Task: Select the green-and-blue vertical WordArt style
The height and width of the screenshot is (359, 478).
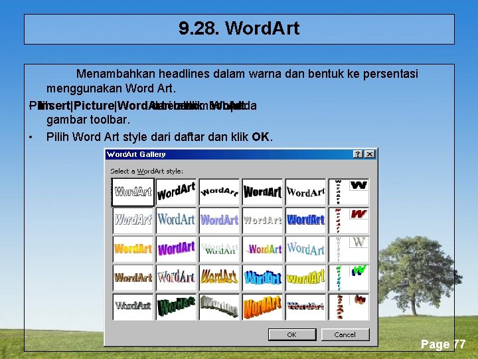Action: click(x=349, y=278)
